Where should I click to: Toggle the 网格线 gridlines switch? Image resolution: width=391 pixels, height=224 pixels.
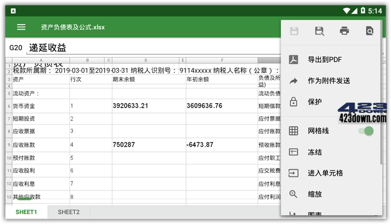point(366,131)
